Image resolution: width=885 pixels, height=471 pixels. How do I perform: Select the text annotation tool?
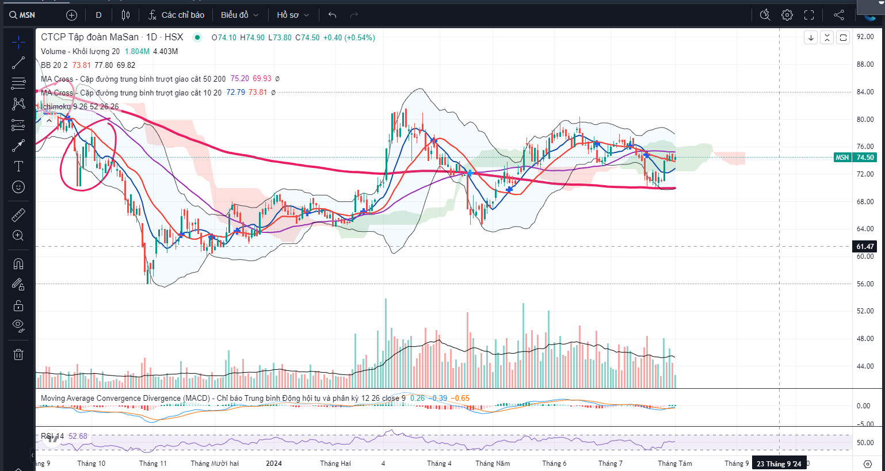[18, 166]
